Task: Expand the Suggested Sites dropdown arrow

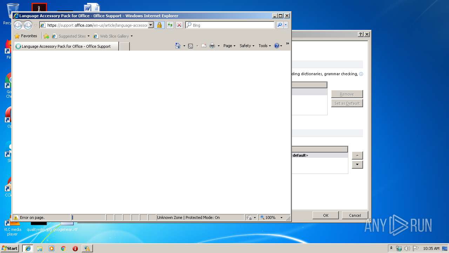Action: (x=88, y=36)
